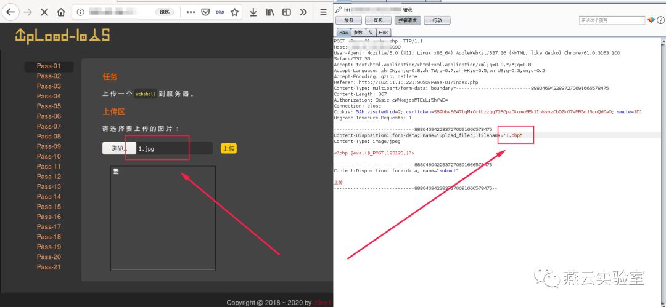666x307 pixels.
Task: Navigate to Pass-09
Action: tap(49, 146)
